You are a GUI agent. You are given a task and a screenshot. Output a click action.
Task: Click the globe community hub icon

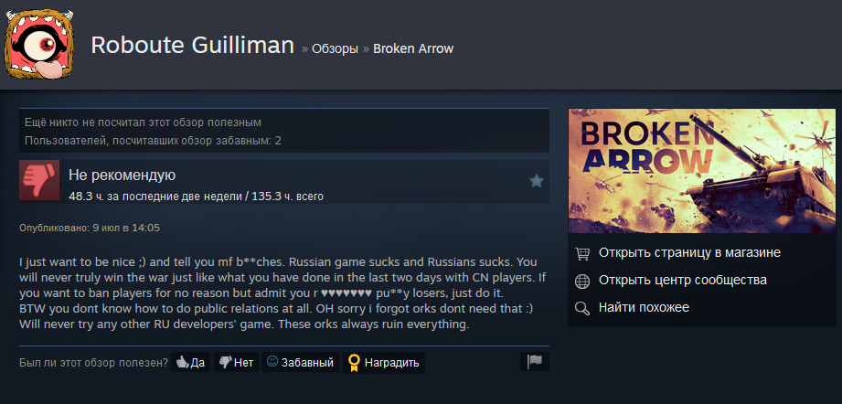point(582,282)
